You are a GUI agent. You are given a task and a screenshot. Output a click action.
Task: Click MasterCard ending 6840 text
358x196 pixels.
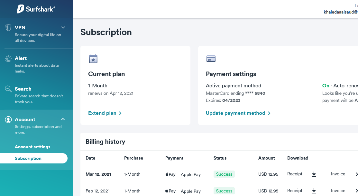(x=235, y=93)
